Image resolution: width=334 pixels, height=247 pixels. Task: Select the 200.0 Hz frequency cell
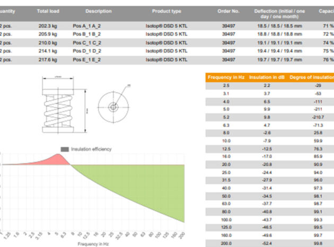point(226,242)
